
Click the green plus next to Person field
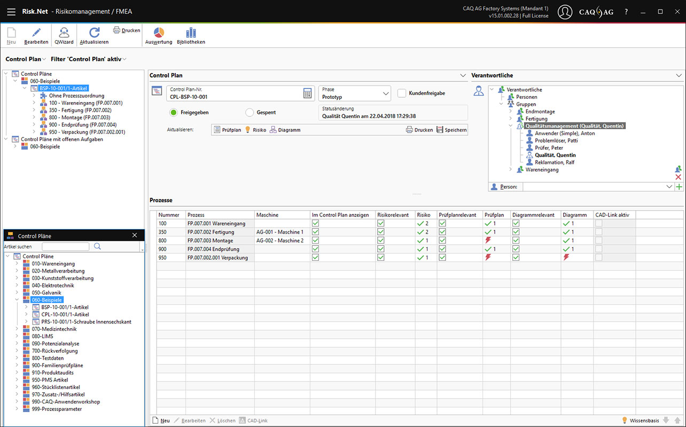coord(679,187)
